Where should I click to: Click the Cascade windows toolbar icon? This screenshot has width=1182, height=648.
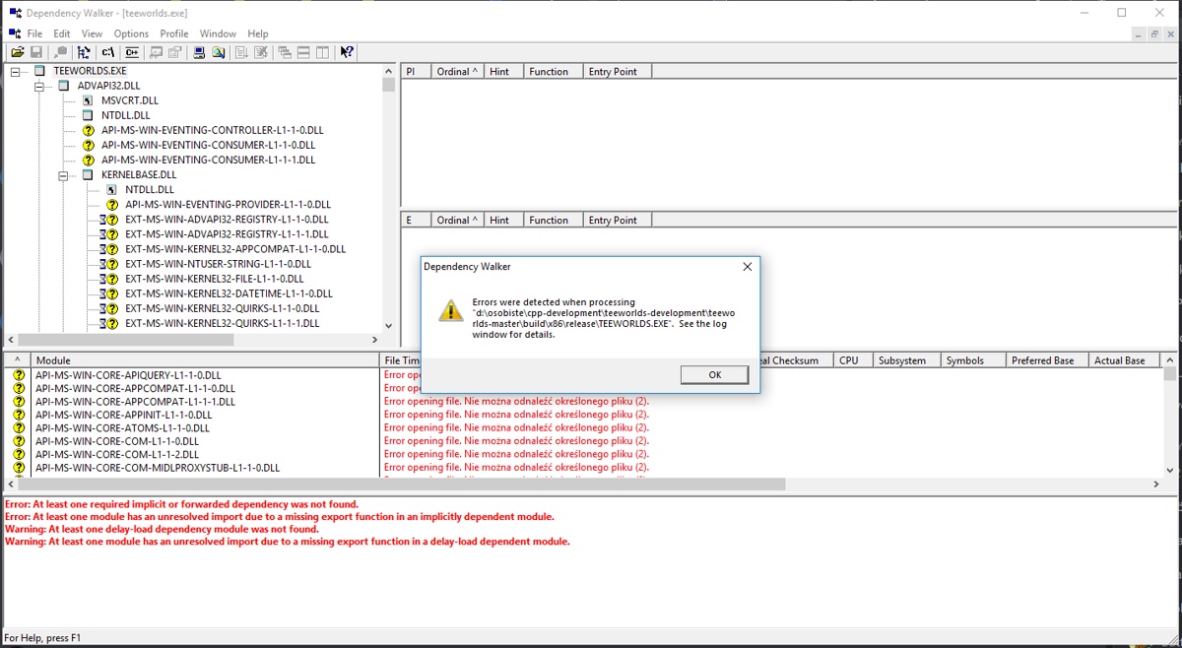point(285,52)
